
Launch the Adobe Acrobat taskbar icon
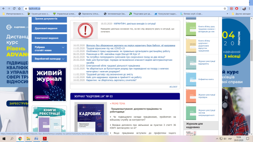pyautogui.click(x=45, y=138)
